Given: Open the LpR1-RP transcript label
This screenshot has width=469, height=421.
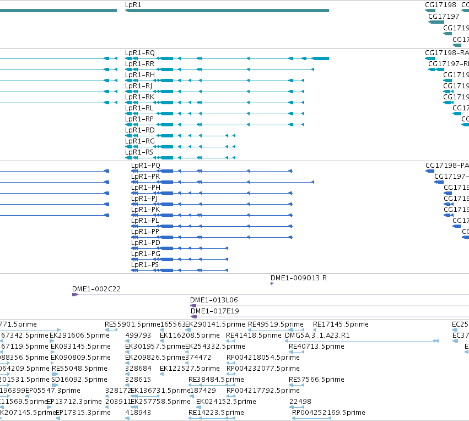Looking at the screenshot, I should coord(139,119).
